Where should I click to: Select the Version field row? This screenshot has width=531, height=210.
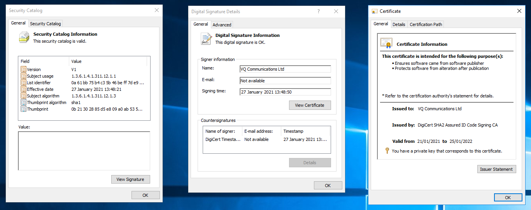(84, 69)
